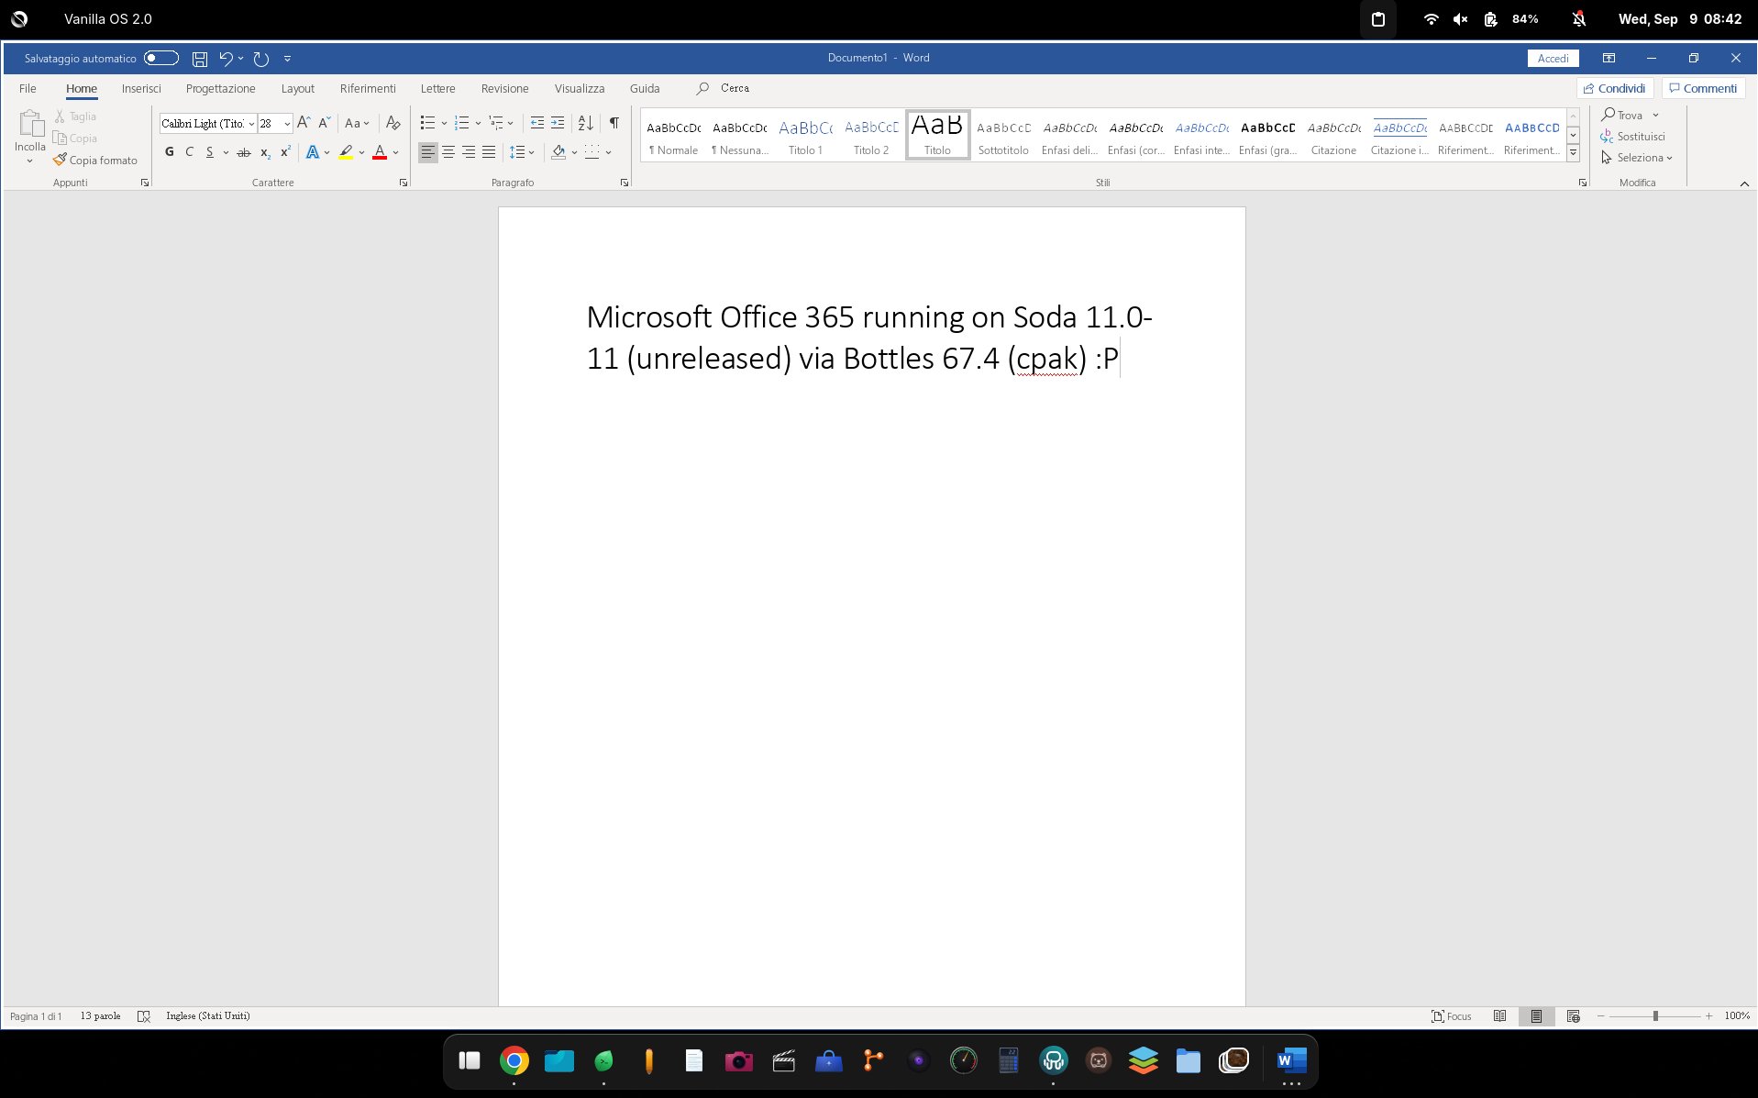The image size is (1758, 1098).
Task: Click the 13 parole word count
Action: point(100,1015)
